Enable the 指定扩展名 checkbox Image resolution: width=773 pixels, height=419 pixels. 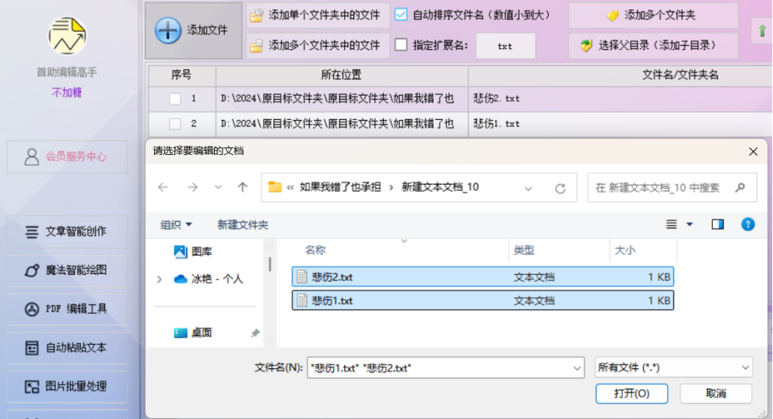pos(401,45)
